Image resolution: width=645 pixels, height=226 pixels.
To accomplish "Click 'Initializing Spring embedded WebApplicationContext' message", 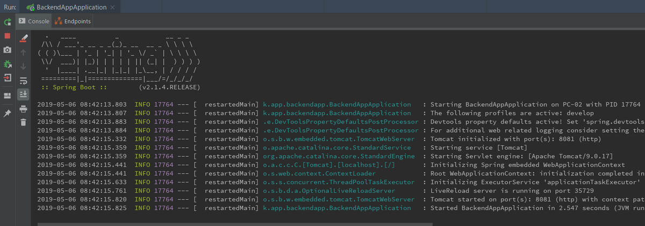I will 528,165.
